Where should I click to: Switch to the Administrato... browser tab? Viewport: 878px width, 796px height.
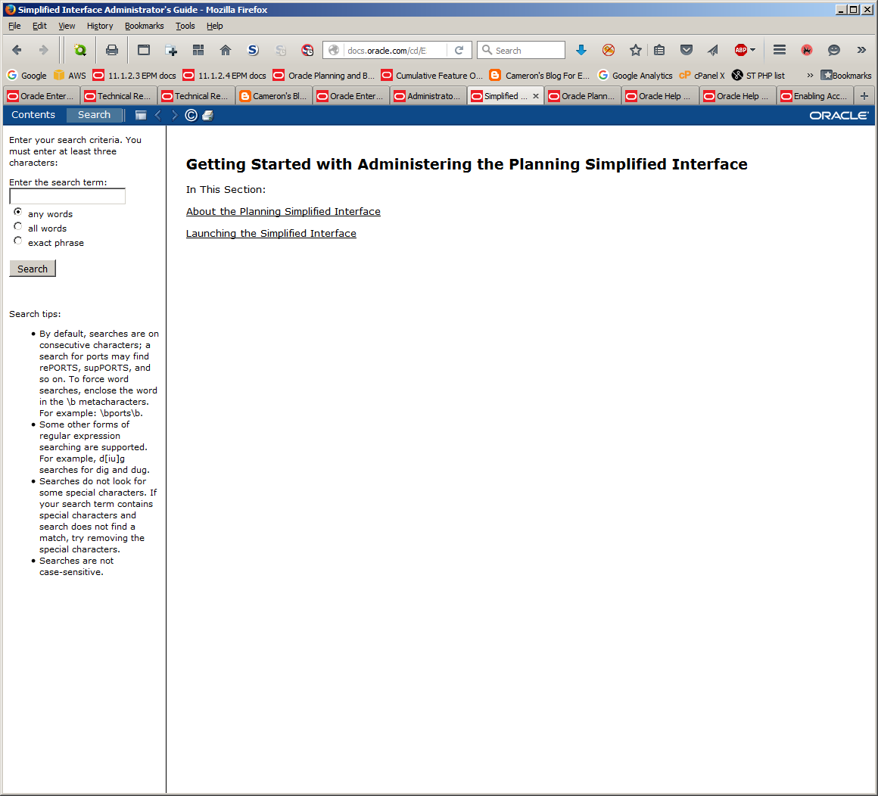coord(428,96)
